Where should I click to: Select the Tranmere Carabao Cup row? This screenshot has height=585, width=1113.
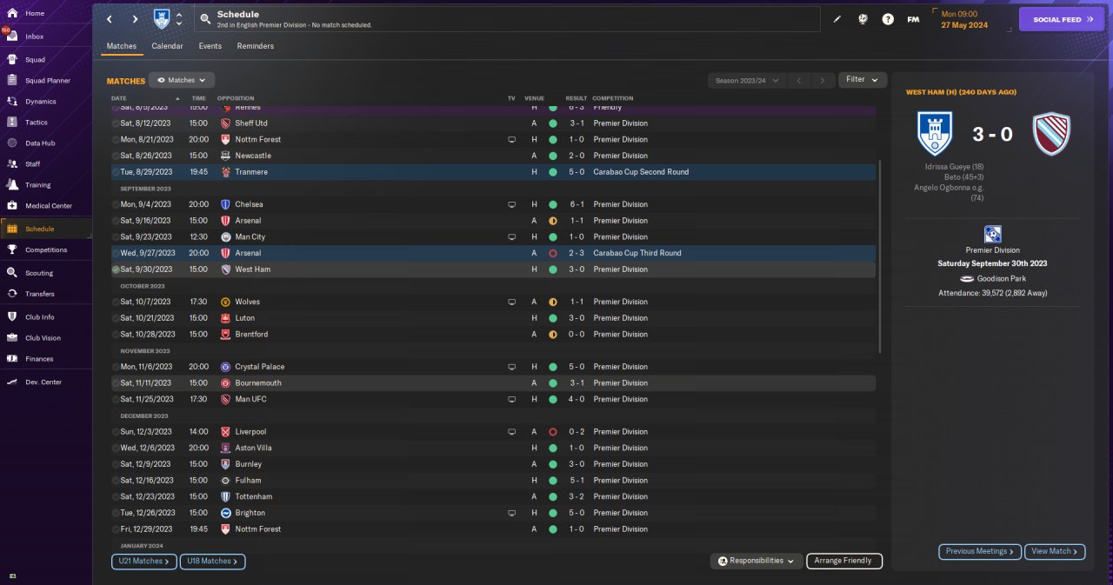click(493, 172)
